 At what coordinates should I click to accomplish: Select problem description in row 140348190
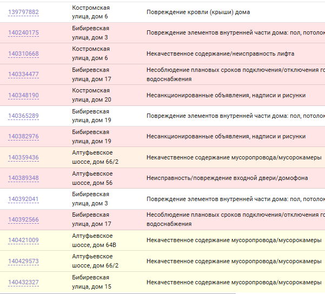point(226,95)
